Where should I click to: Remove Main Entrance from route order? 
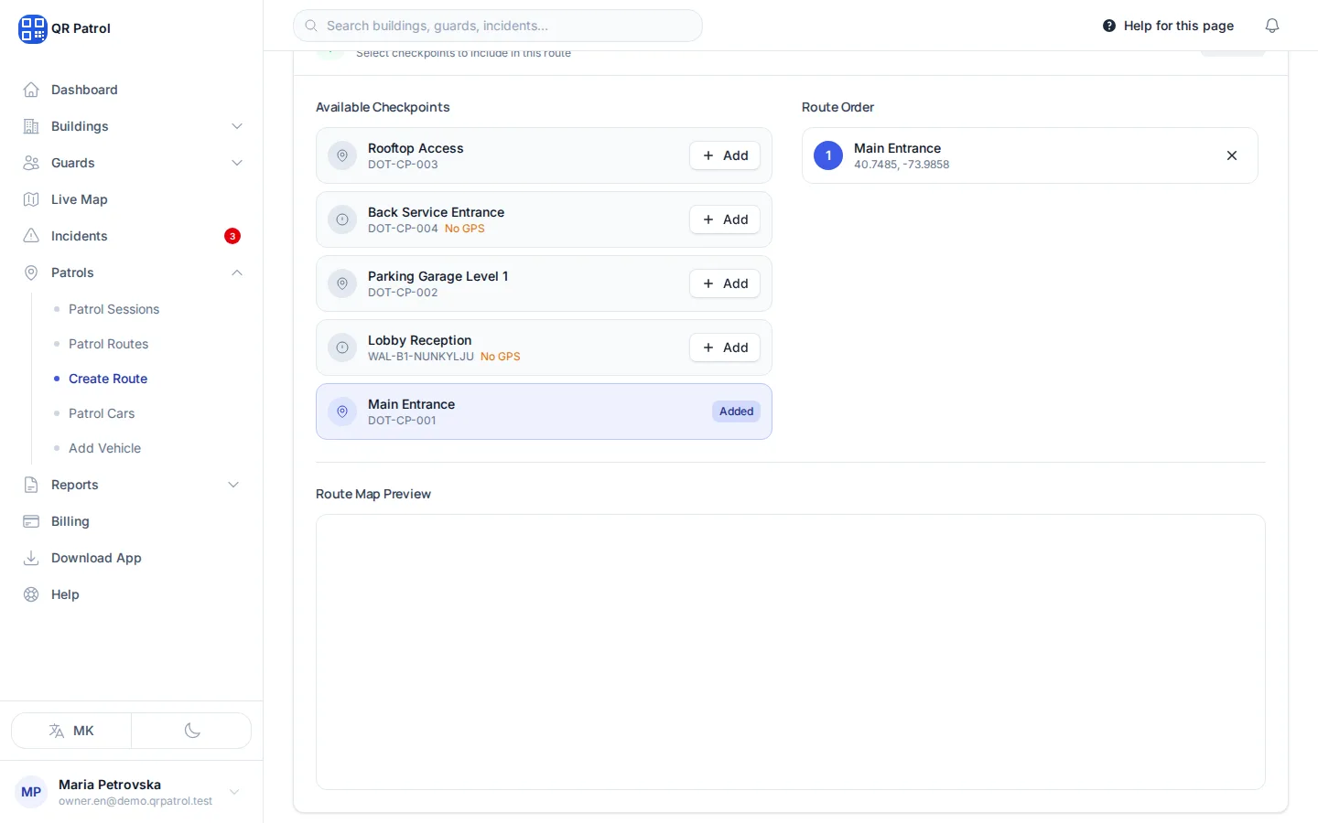[x=1232, y=155]
